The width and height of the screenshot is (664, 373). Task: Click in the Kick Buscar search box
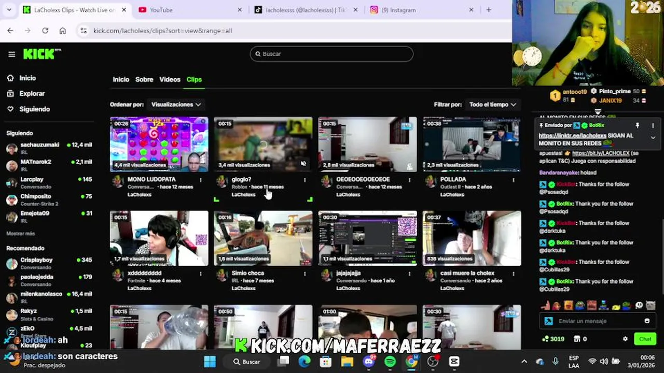331,54
